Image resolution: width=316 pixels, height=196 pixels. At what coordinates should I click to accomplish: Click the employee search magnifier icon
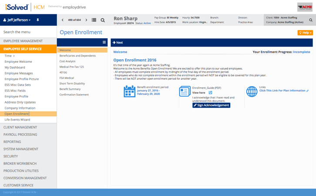pos(103,20)
